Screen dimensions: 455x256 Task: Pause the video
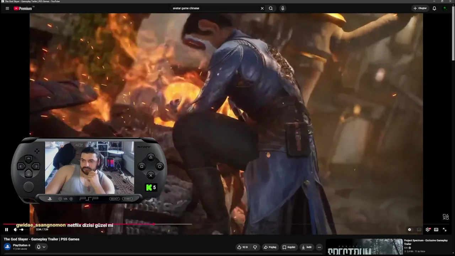[6, 230]
